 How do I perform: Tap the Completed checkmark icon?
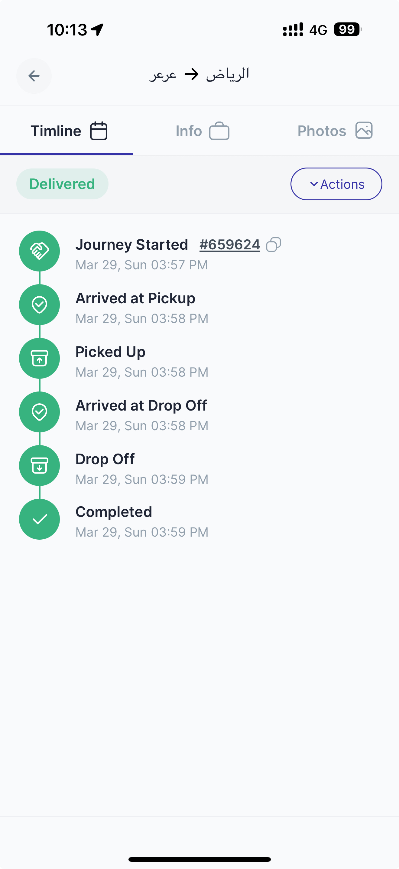(39, 519)
